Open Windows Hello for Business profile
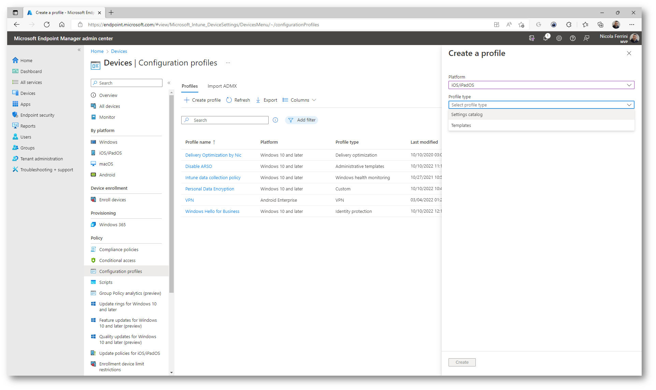Screen dimensions: 656x390 [x=212, y=212]
